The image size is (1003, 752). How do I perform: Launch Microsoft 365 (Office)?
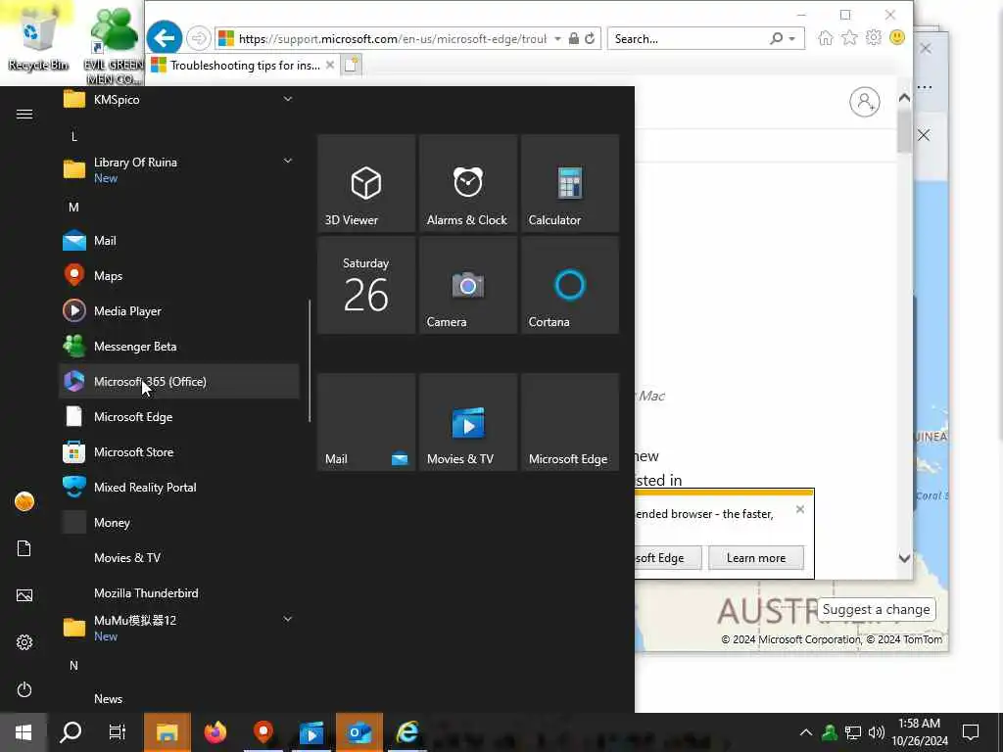(178, 381)
